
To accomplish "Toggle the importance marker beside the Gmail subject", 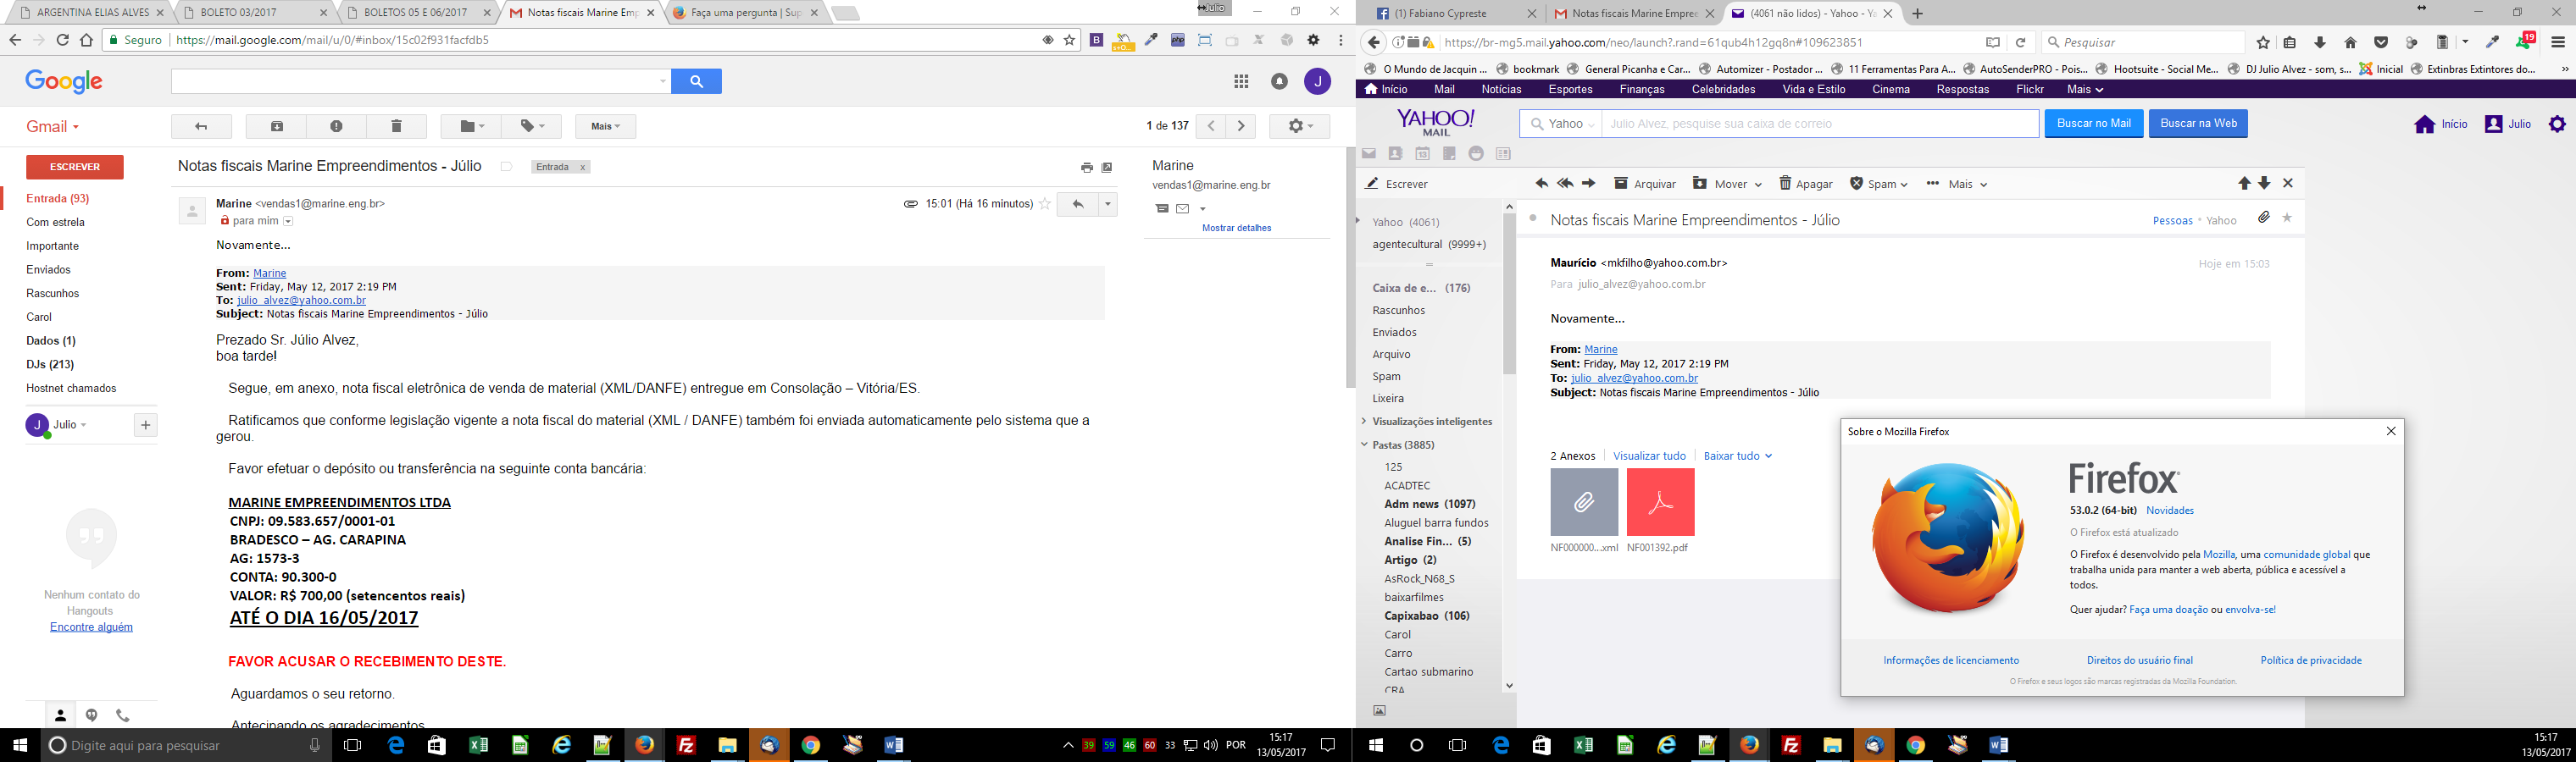I will click(x=507, y=167).
